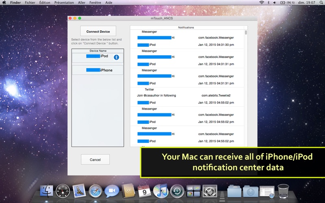
Task: Click the clock showing dim. 19:07
Action: point(307,2)
